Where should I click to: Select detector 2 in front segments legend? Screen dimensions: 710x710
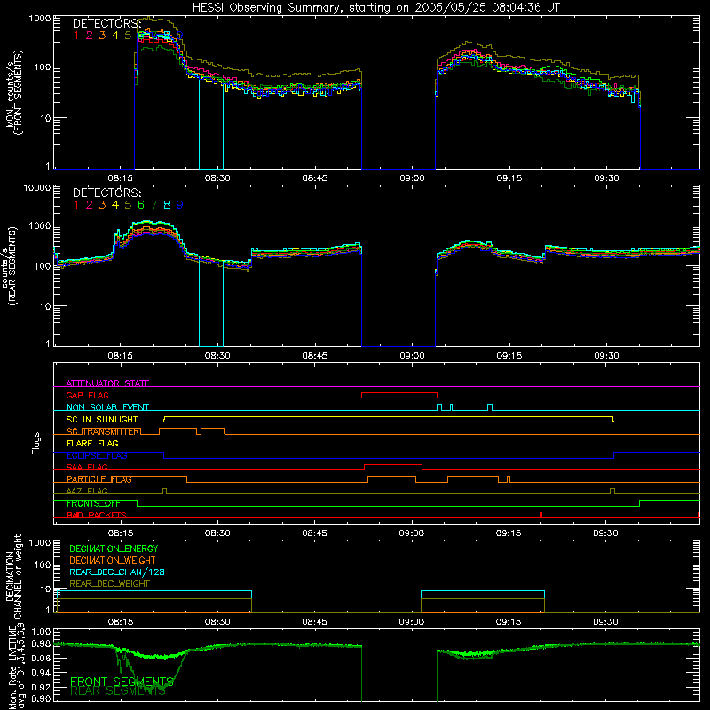coord(90,35)
